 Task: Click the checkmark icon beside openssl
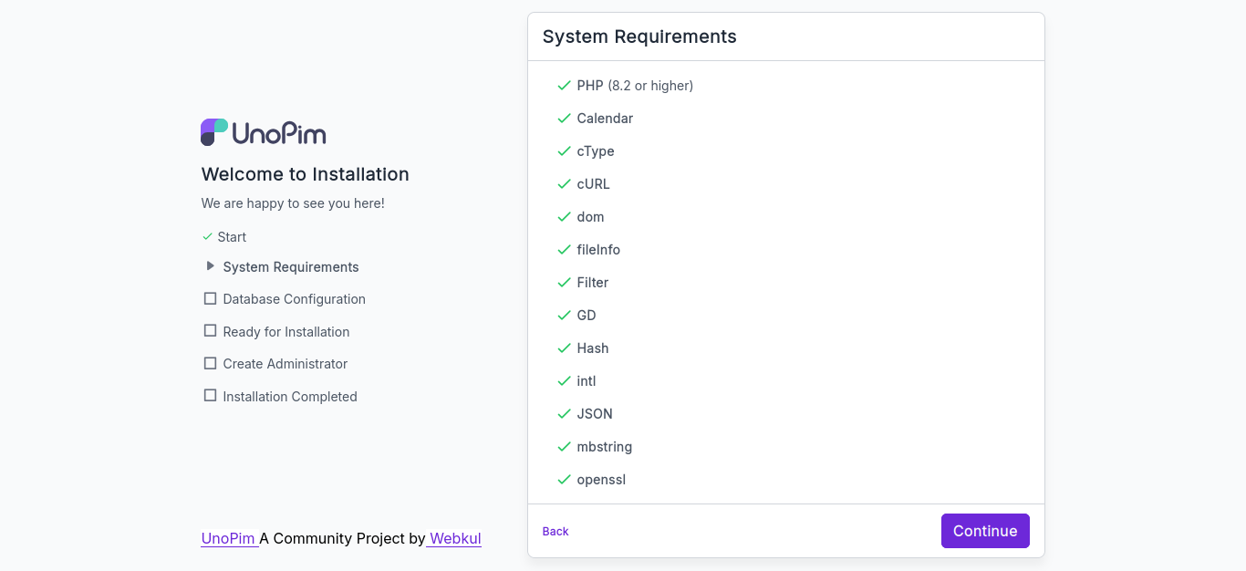pos(564,480)
